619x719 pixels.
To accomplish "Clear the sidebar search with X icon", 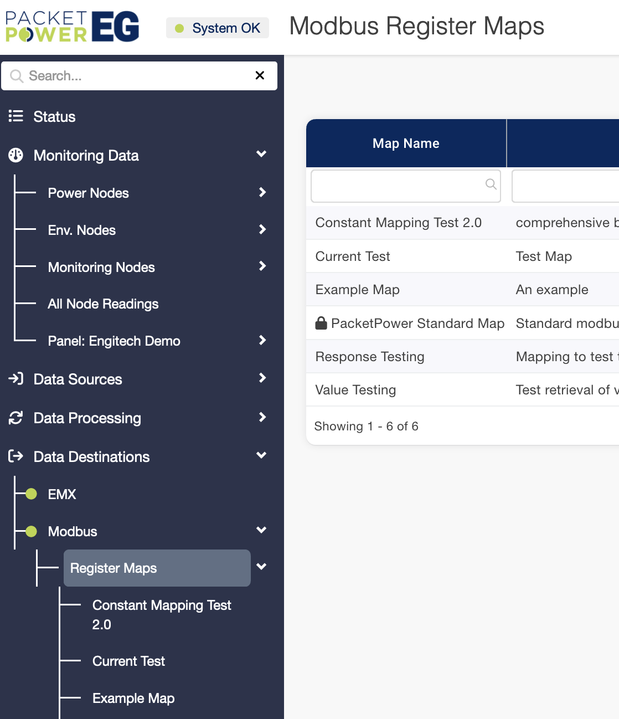I will coord(260,75).
